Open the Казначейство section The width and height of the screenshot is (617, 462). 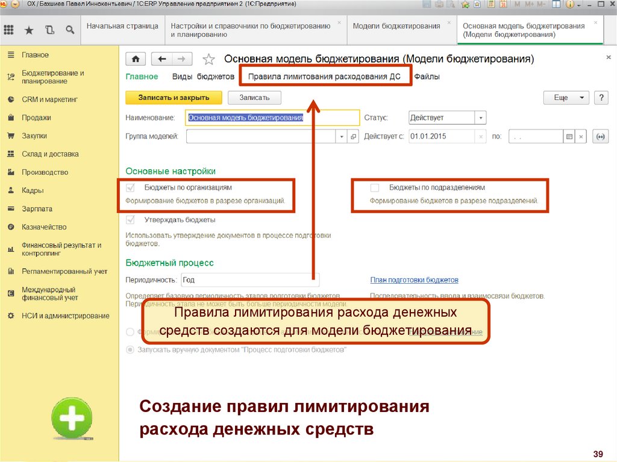44,227
